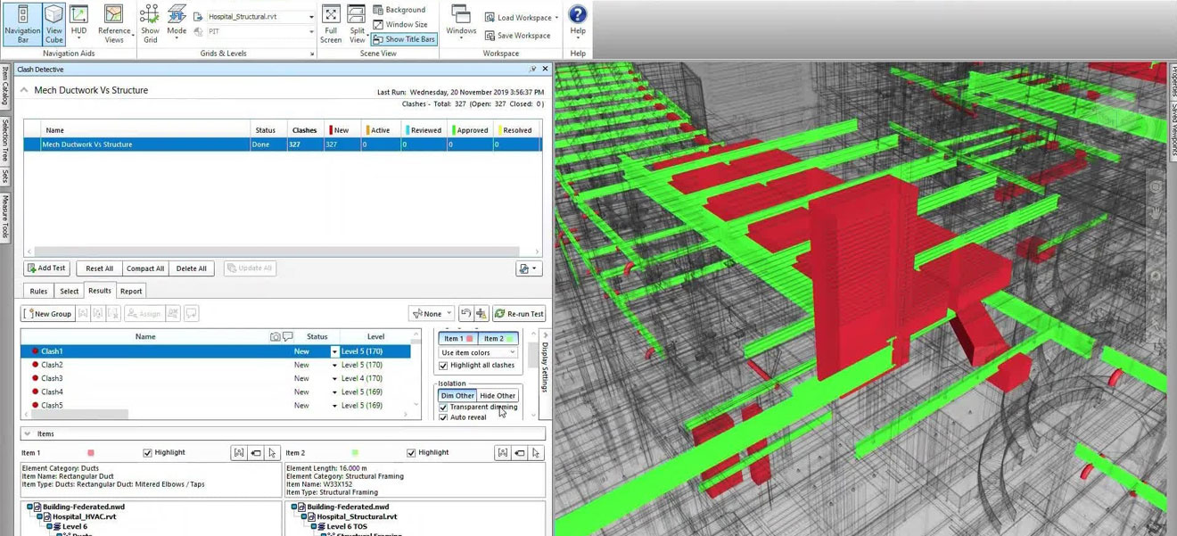Click the New Group button

tap(48, 314)
